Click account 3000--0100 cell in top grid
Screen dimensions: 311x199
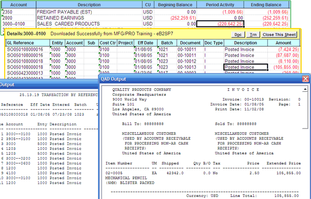[19, 24]
